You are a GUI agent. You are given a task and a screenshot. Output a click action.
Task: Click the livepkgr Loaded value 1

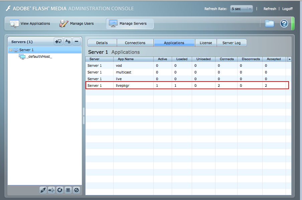(175, 85)
